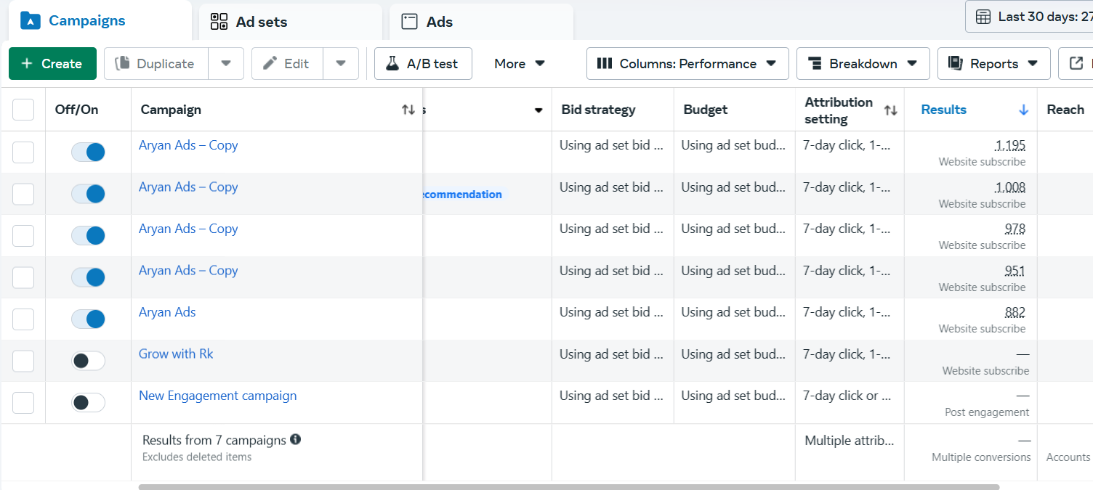Tick the checkbox for New Engagement campaign row

pos(23,403)
